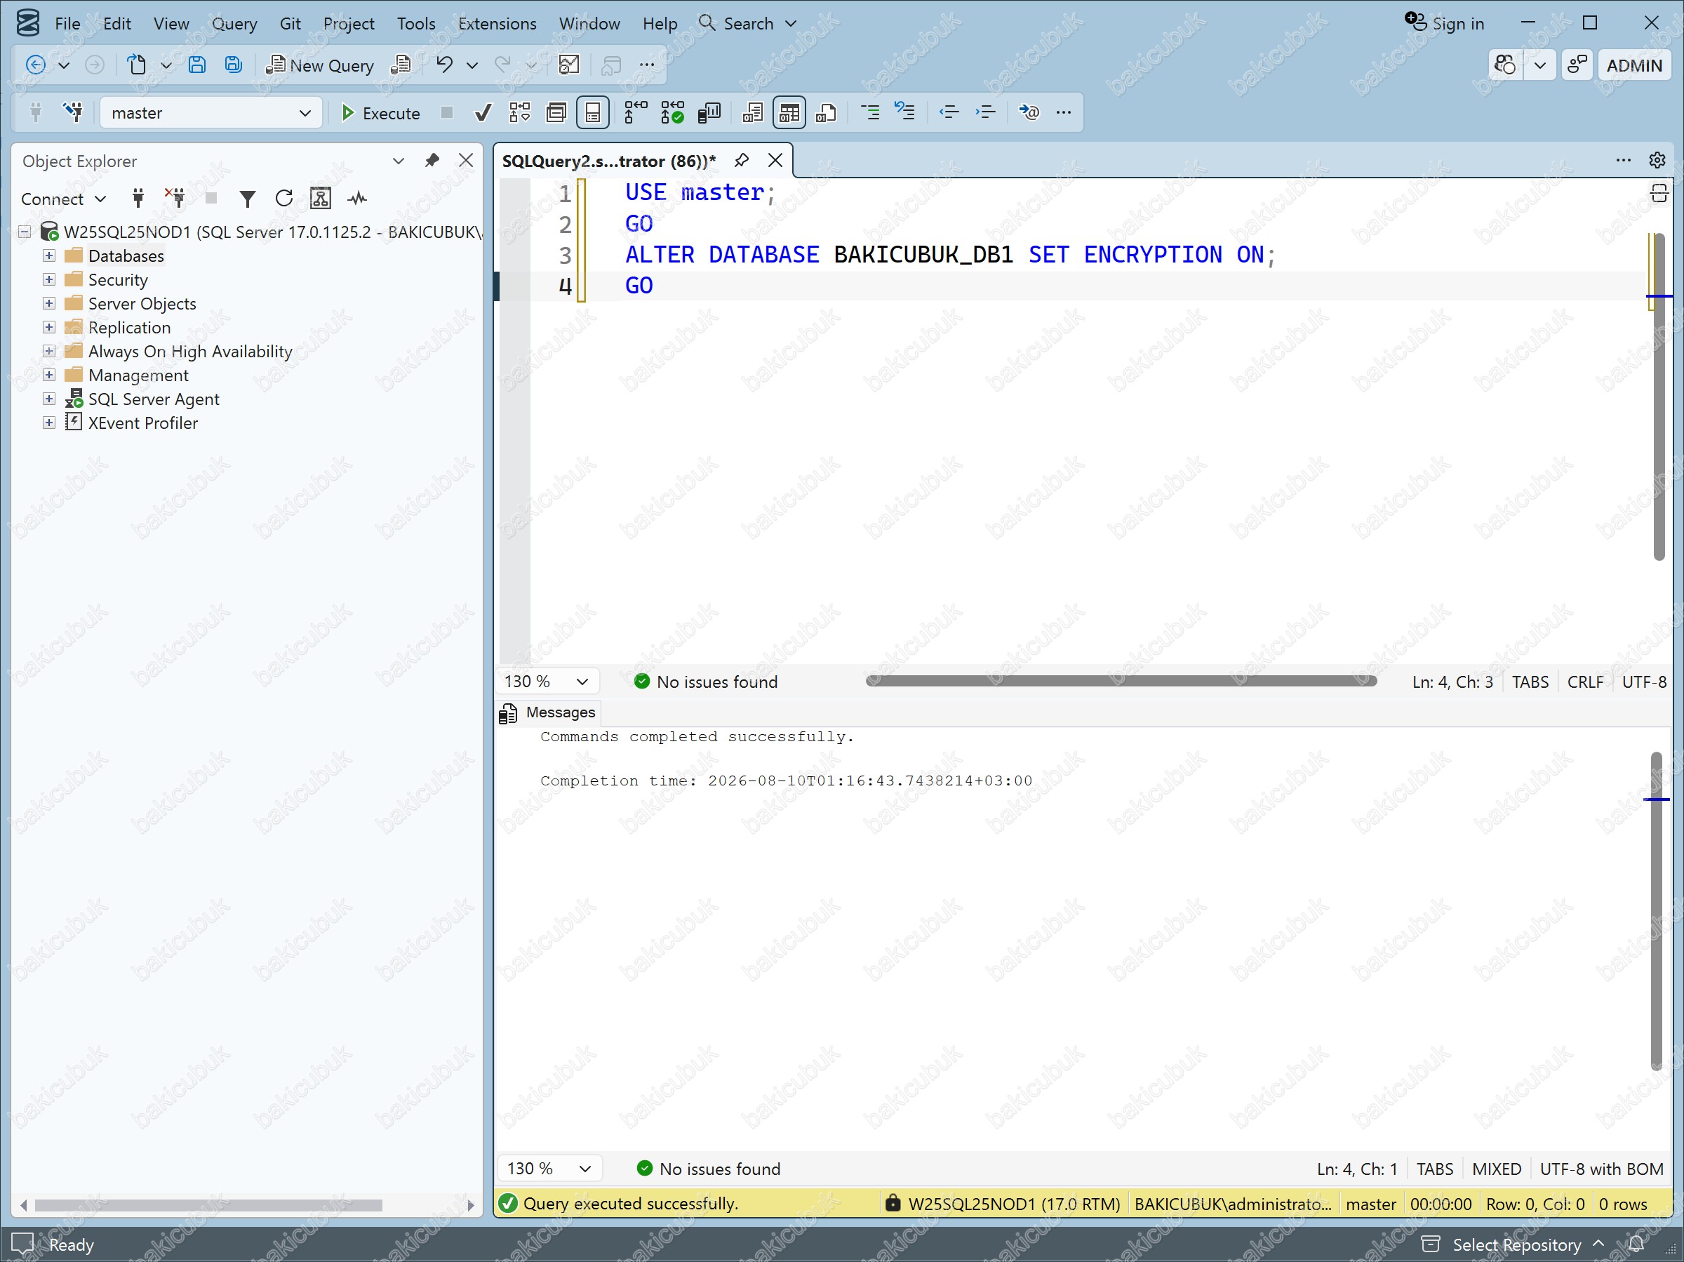
Task: Click the ADMIN button
Action: coord(1633,65)
